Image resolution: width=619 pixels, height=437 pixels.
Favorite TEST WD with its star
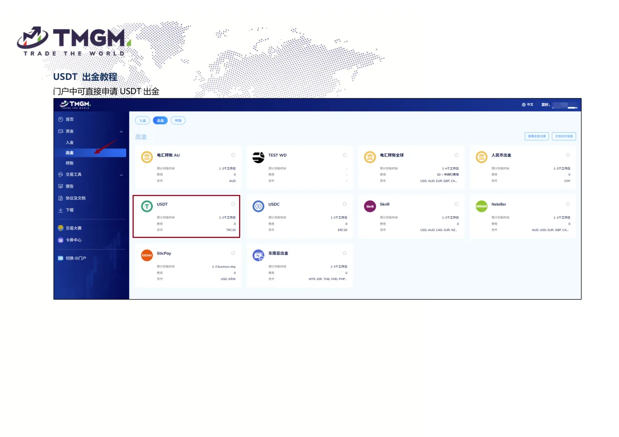click(x=345, y=155)
